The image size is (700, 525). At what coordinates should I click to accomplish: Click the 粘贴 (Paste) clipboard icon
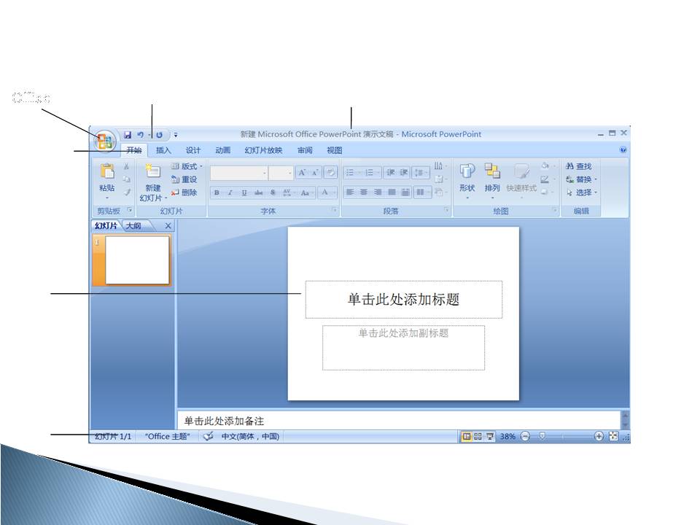coord(107,171)
